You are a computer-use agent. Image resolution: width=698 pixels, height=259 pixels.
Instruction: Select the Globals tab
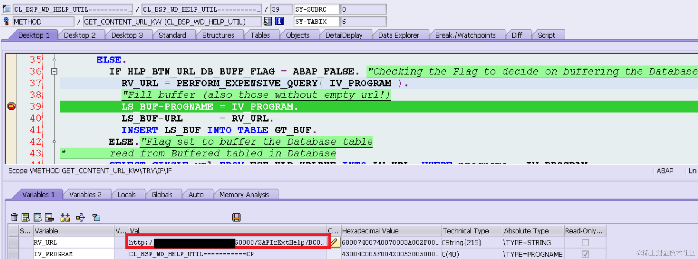click(x=162, y=194)
